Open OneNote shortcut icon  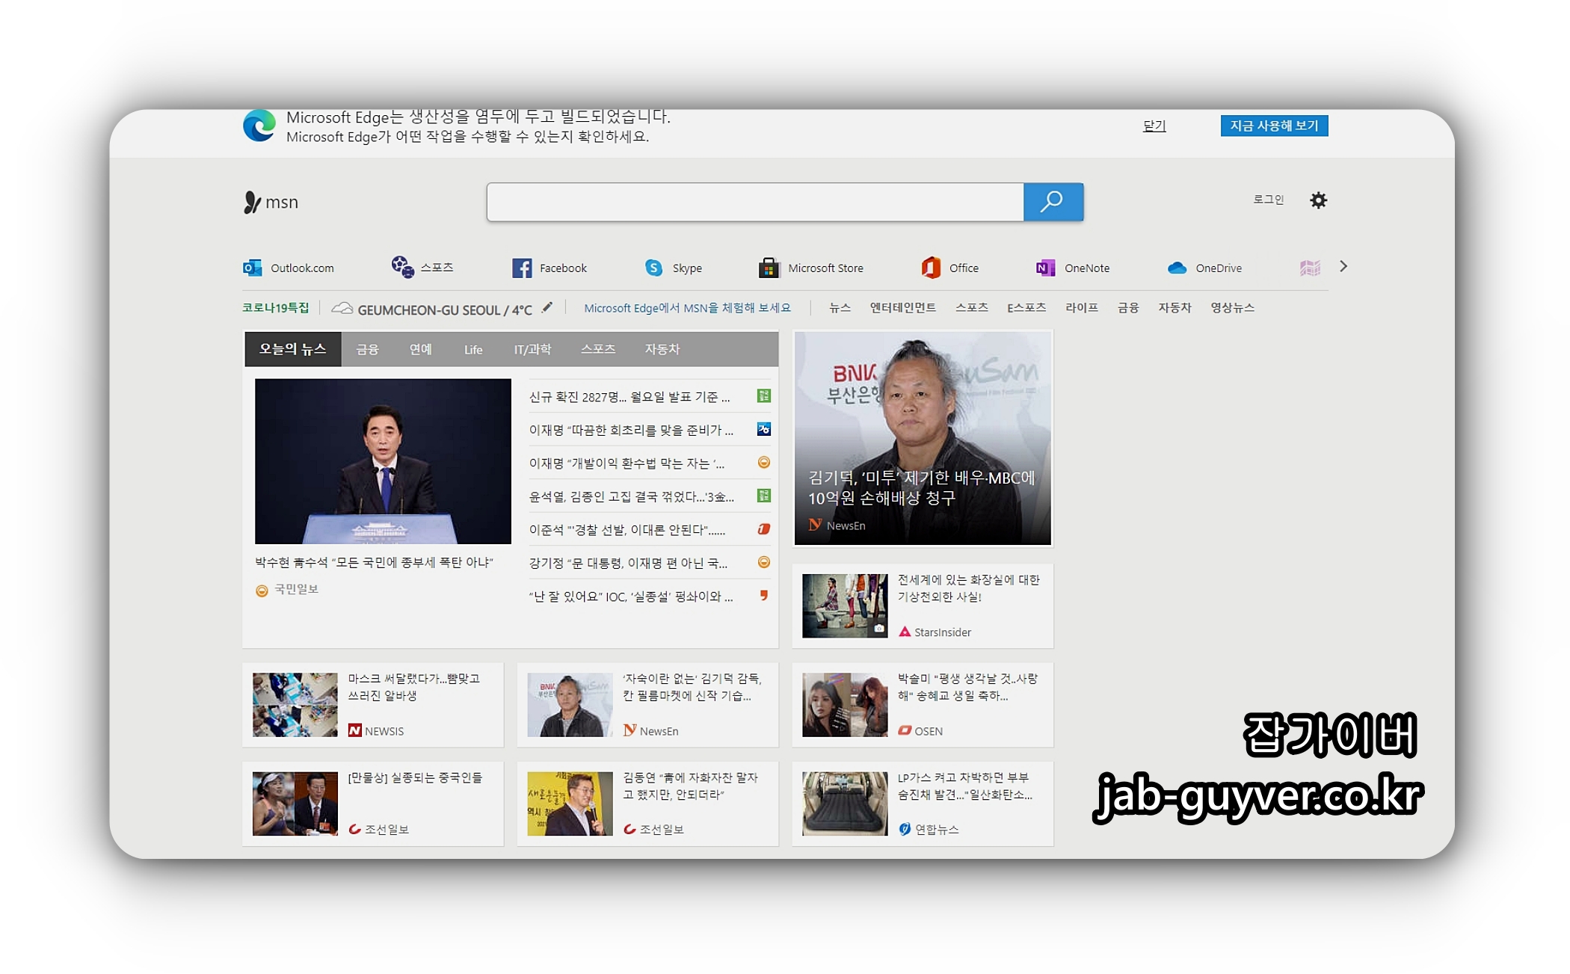pyautogui.click(x=1045, y=268)
